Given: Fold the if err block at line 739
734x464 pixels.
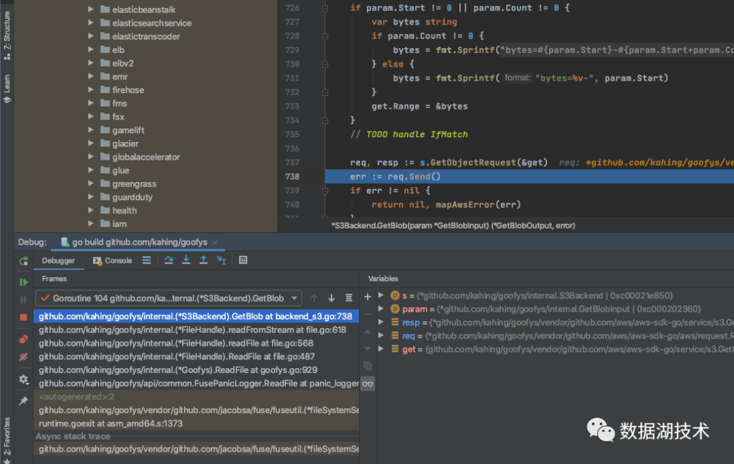Looking at the screenshot, I should pos(325,190).
